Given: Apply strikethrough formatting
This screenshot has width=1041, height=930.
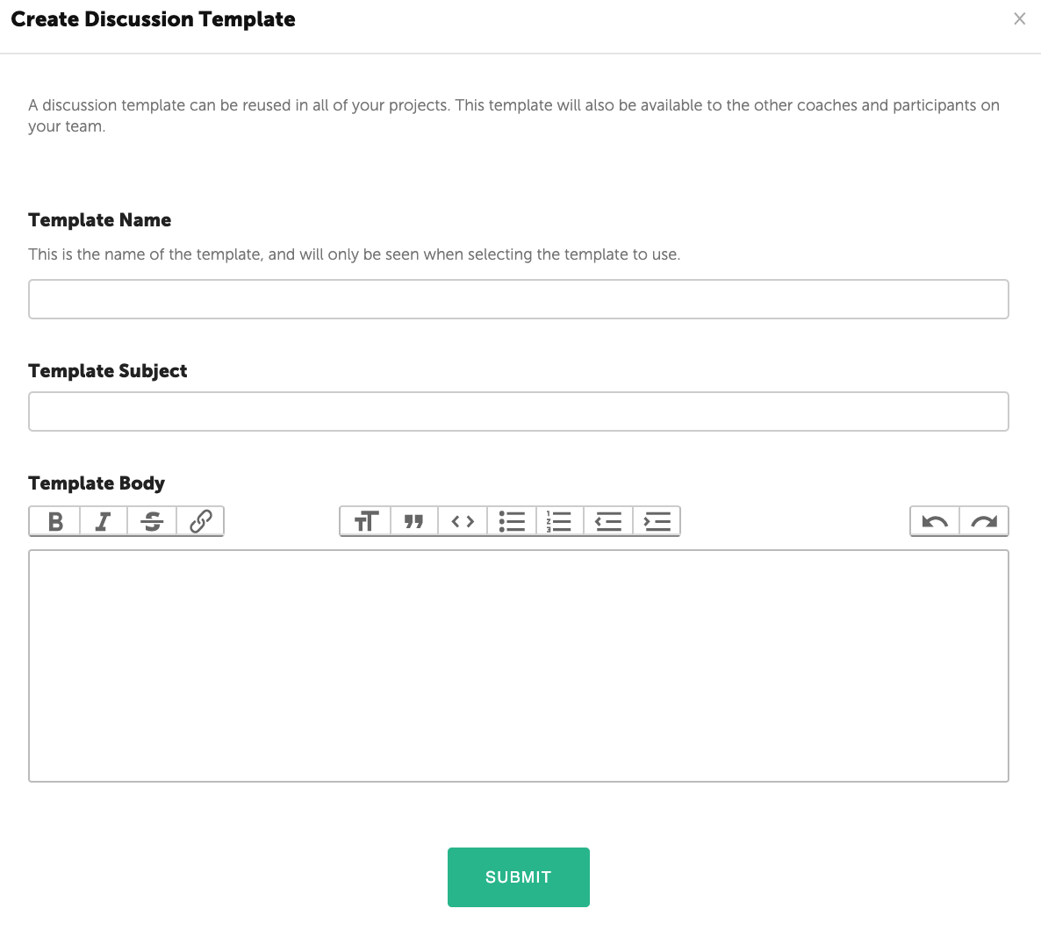Looking at the screenshot, I should 152,521.
